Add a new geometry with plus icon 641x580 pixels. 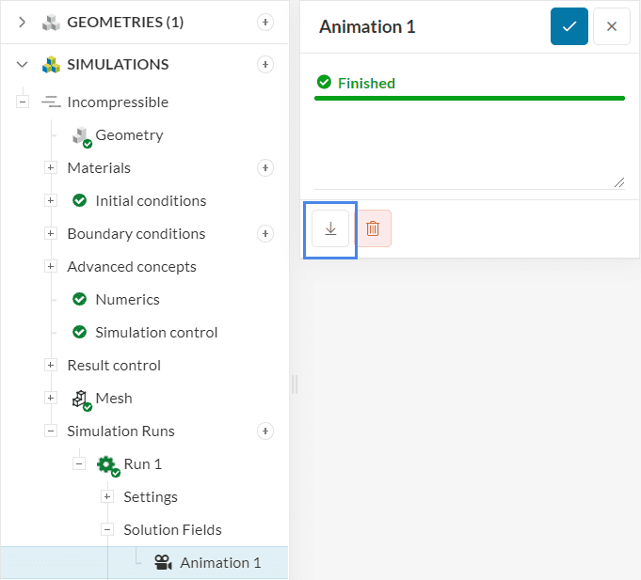coord(265,23)
